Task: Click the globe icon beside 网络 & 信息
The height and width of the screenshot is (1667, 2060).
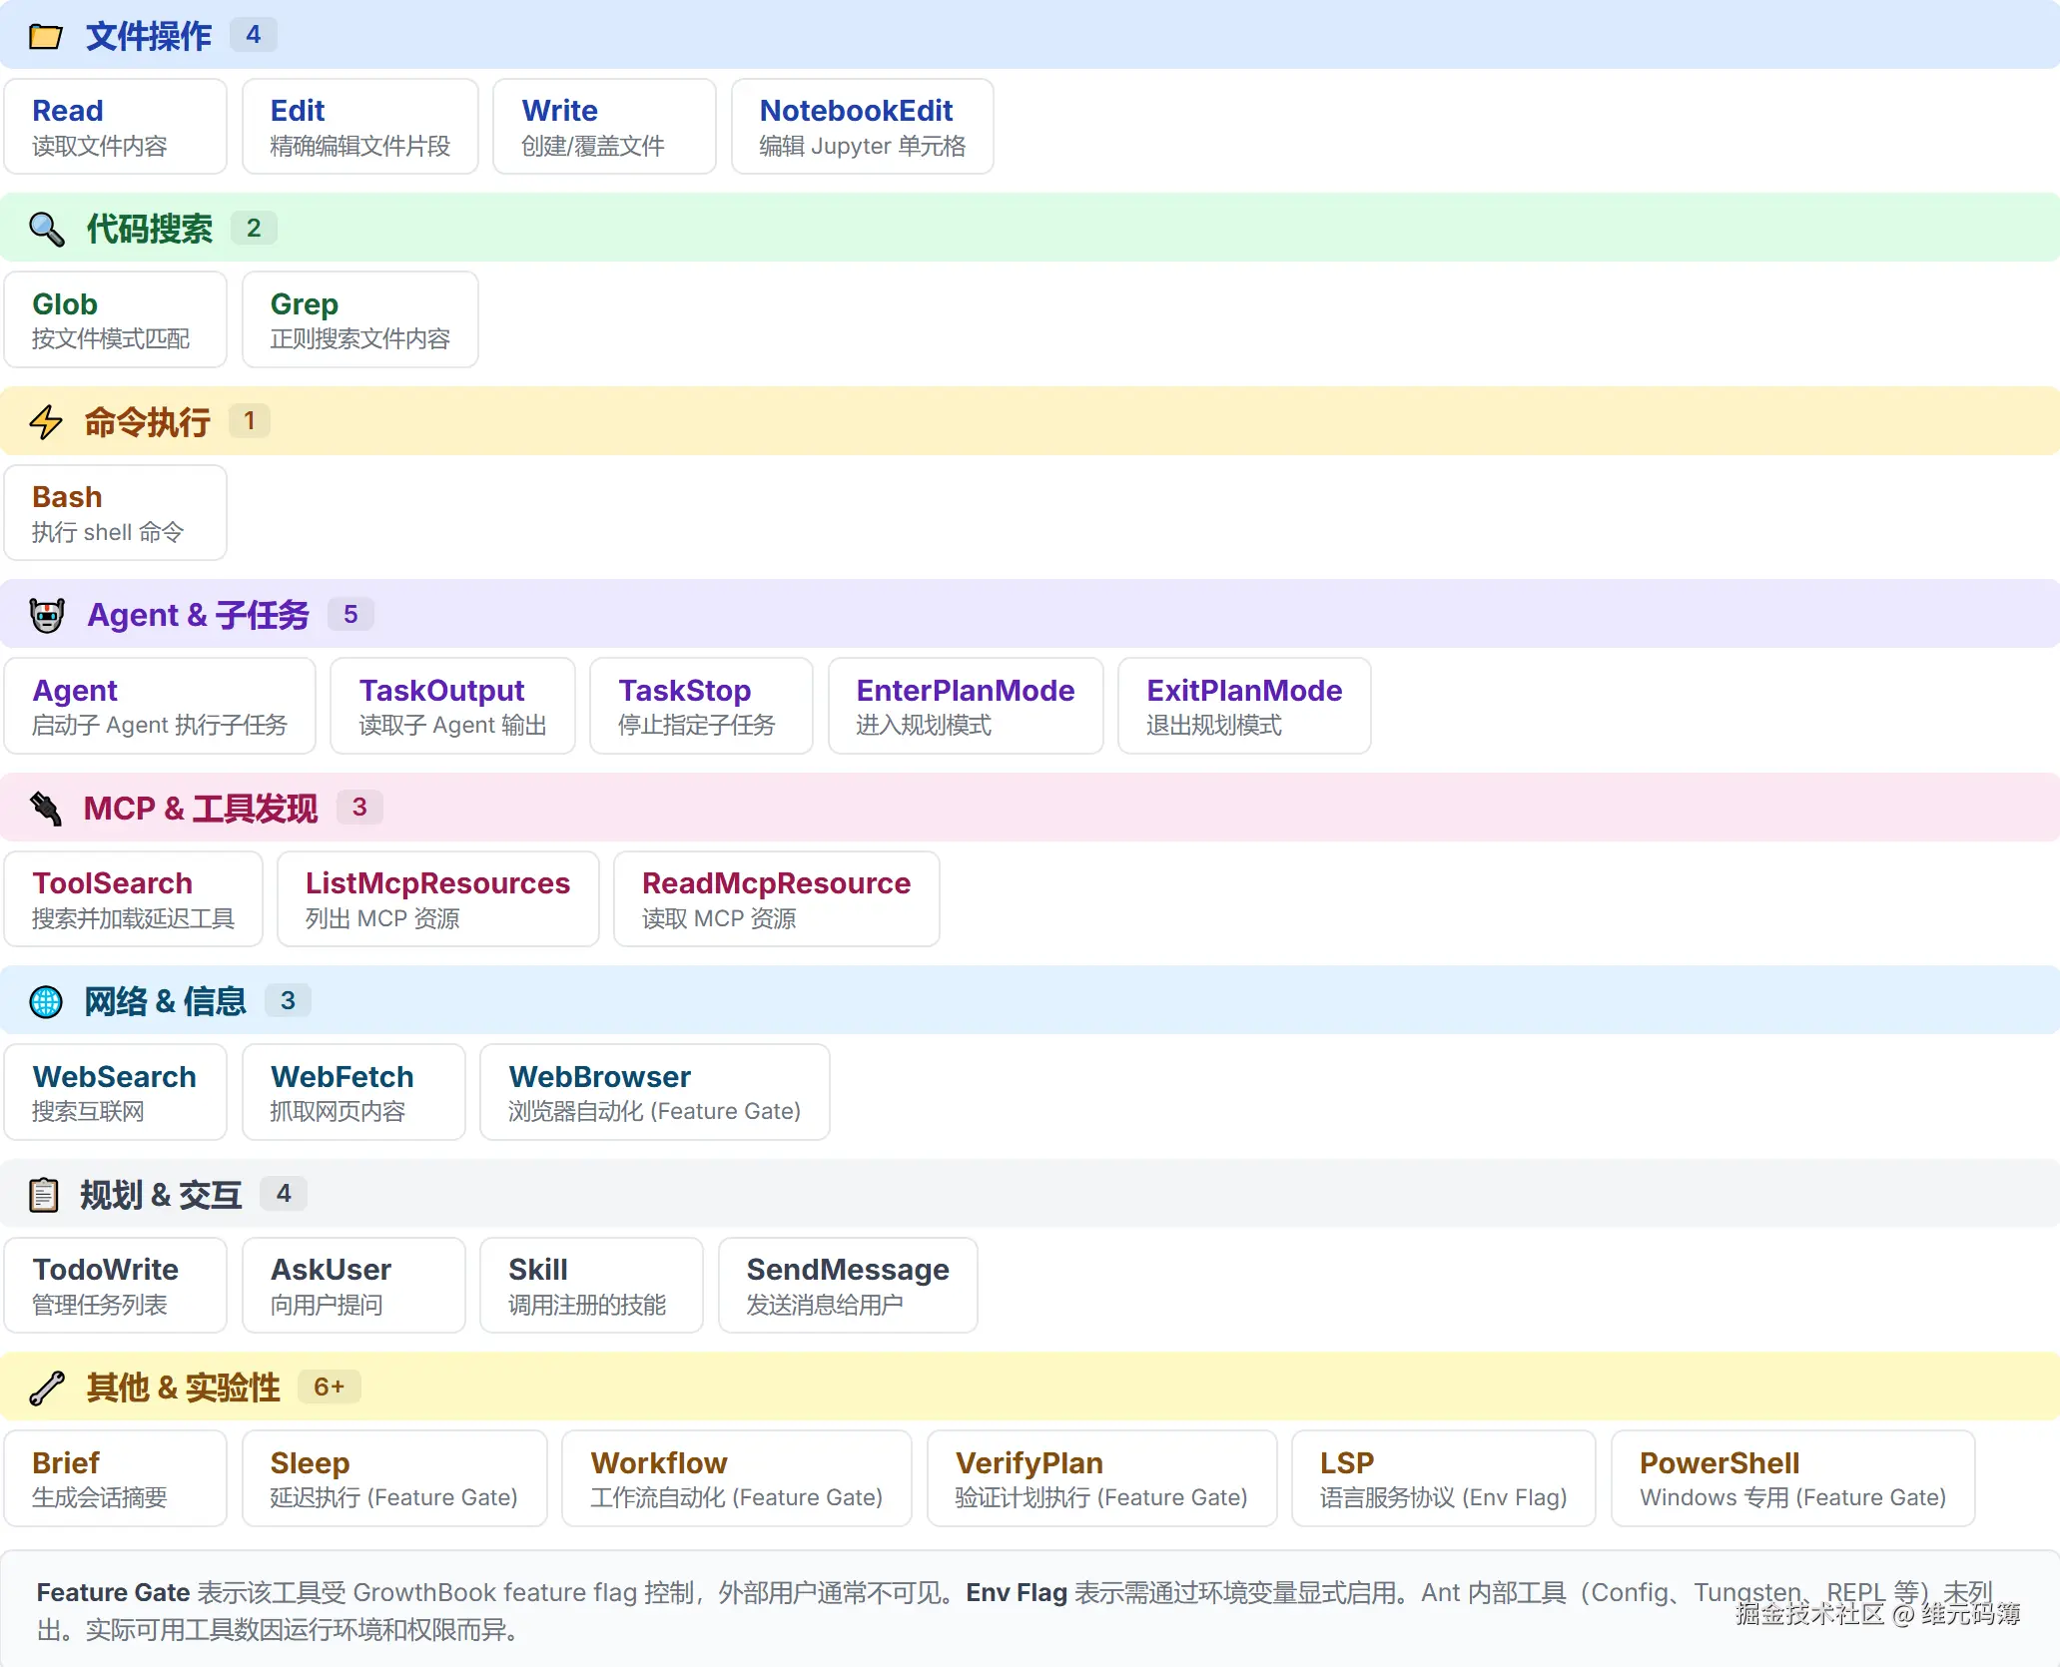Action: tap(46, 1001)
